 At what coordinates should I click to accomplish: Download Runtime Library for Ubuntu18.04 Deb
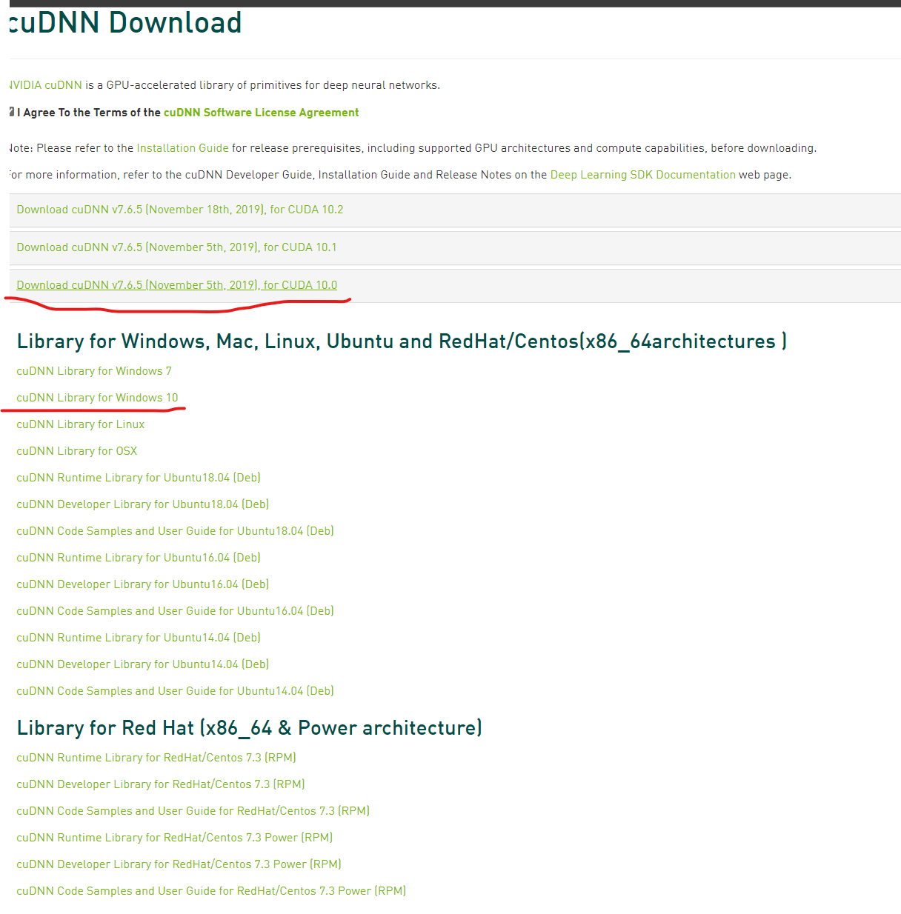(x=139, y=478)
